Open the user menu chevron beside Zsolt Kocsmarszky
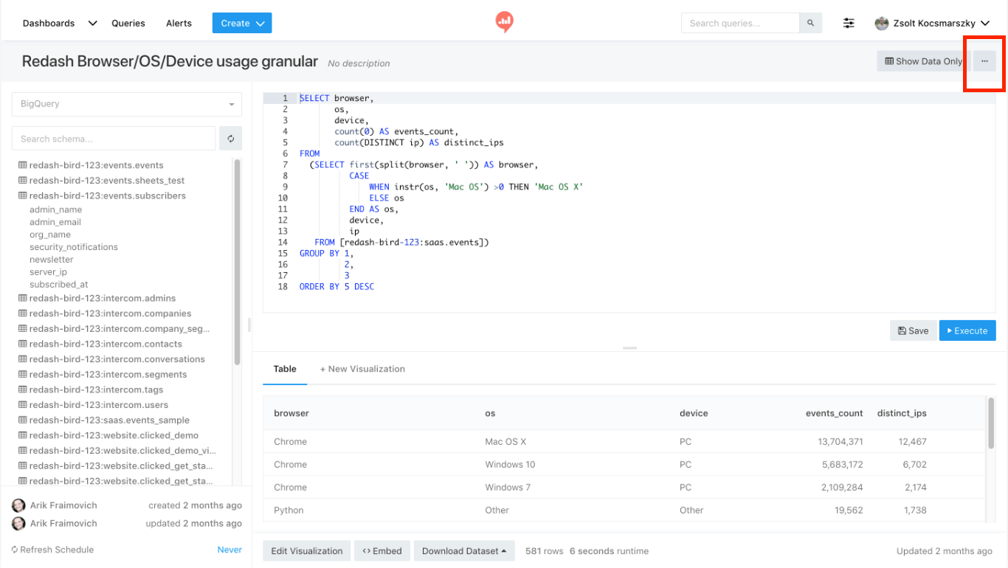Screen dimensions: 1008x568 [985, 24]
